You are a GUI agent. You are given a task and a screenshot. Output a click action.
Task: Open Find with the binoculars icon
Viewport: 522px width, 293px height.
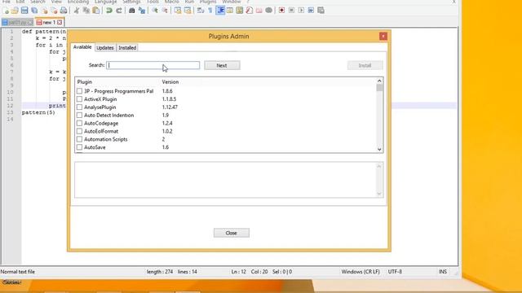click(x=132, y=11)
